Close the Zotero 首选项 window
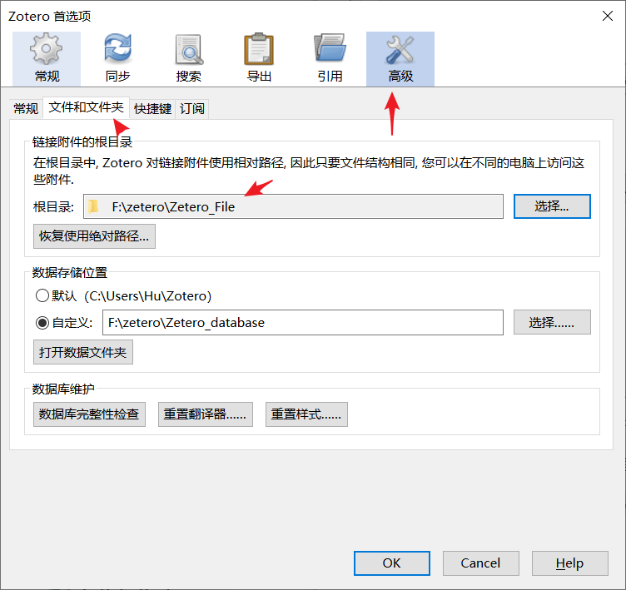This screenshot has height=590, width=626. 607,16
